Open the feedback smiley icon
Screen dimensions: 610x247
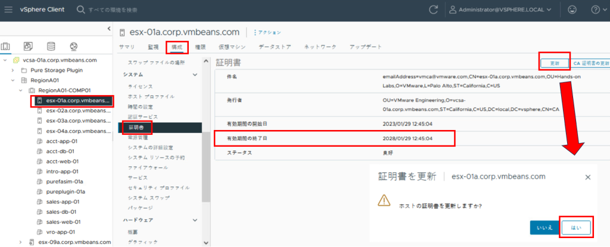[x=572, y=9]
